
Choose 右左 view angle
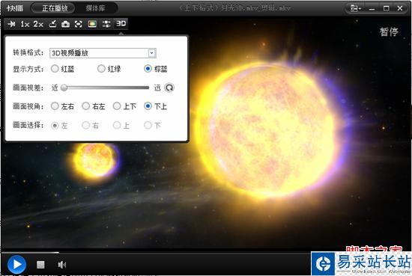tap(94, 106)
